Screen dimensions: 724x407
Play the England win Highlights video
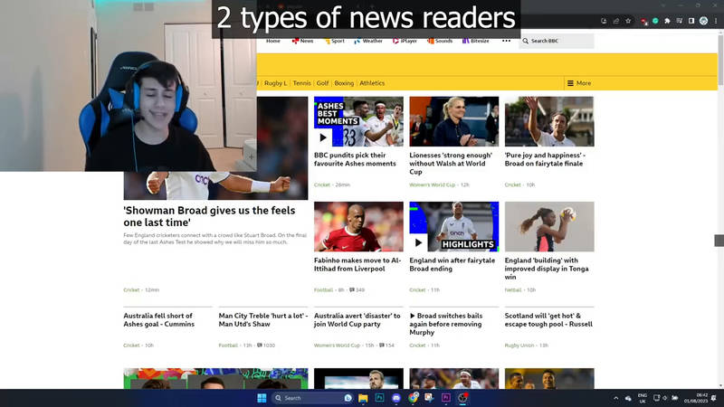pos(418,242)
